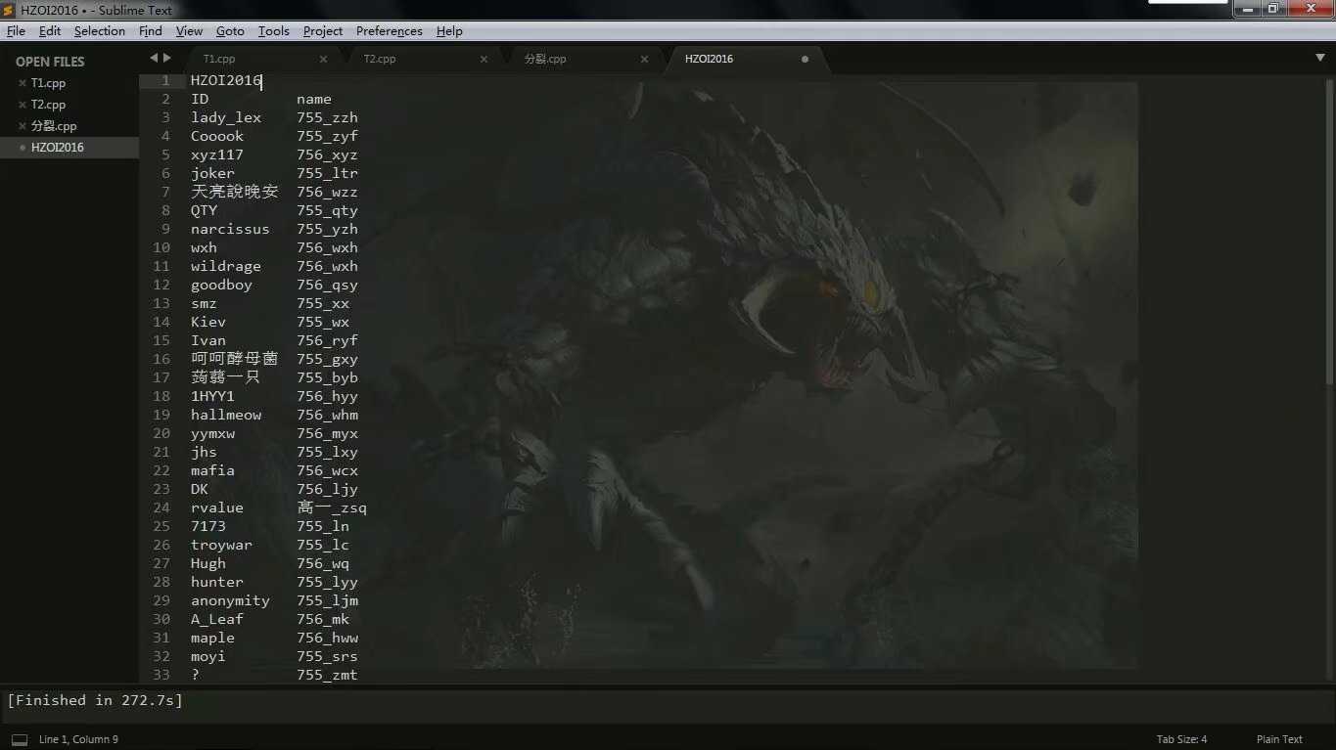Open the File menu
The height and width of the screenshot is (750, 1336).
tap(16, 31)
